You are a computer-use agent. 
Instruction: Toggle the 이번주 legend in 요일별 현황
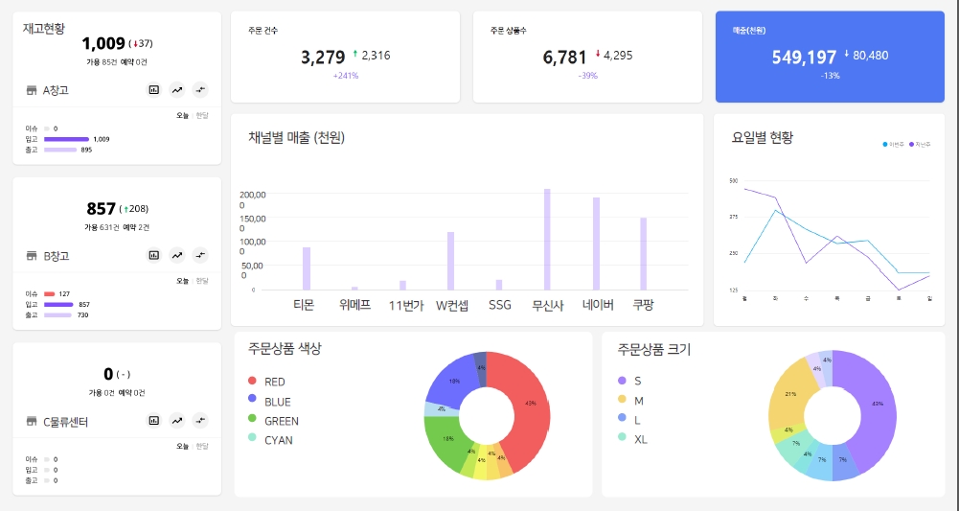tap(894, 145)
